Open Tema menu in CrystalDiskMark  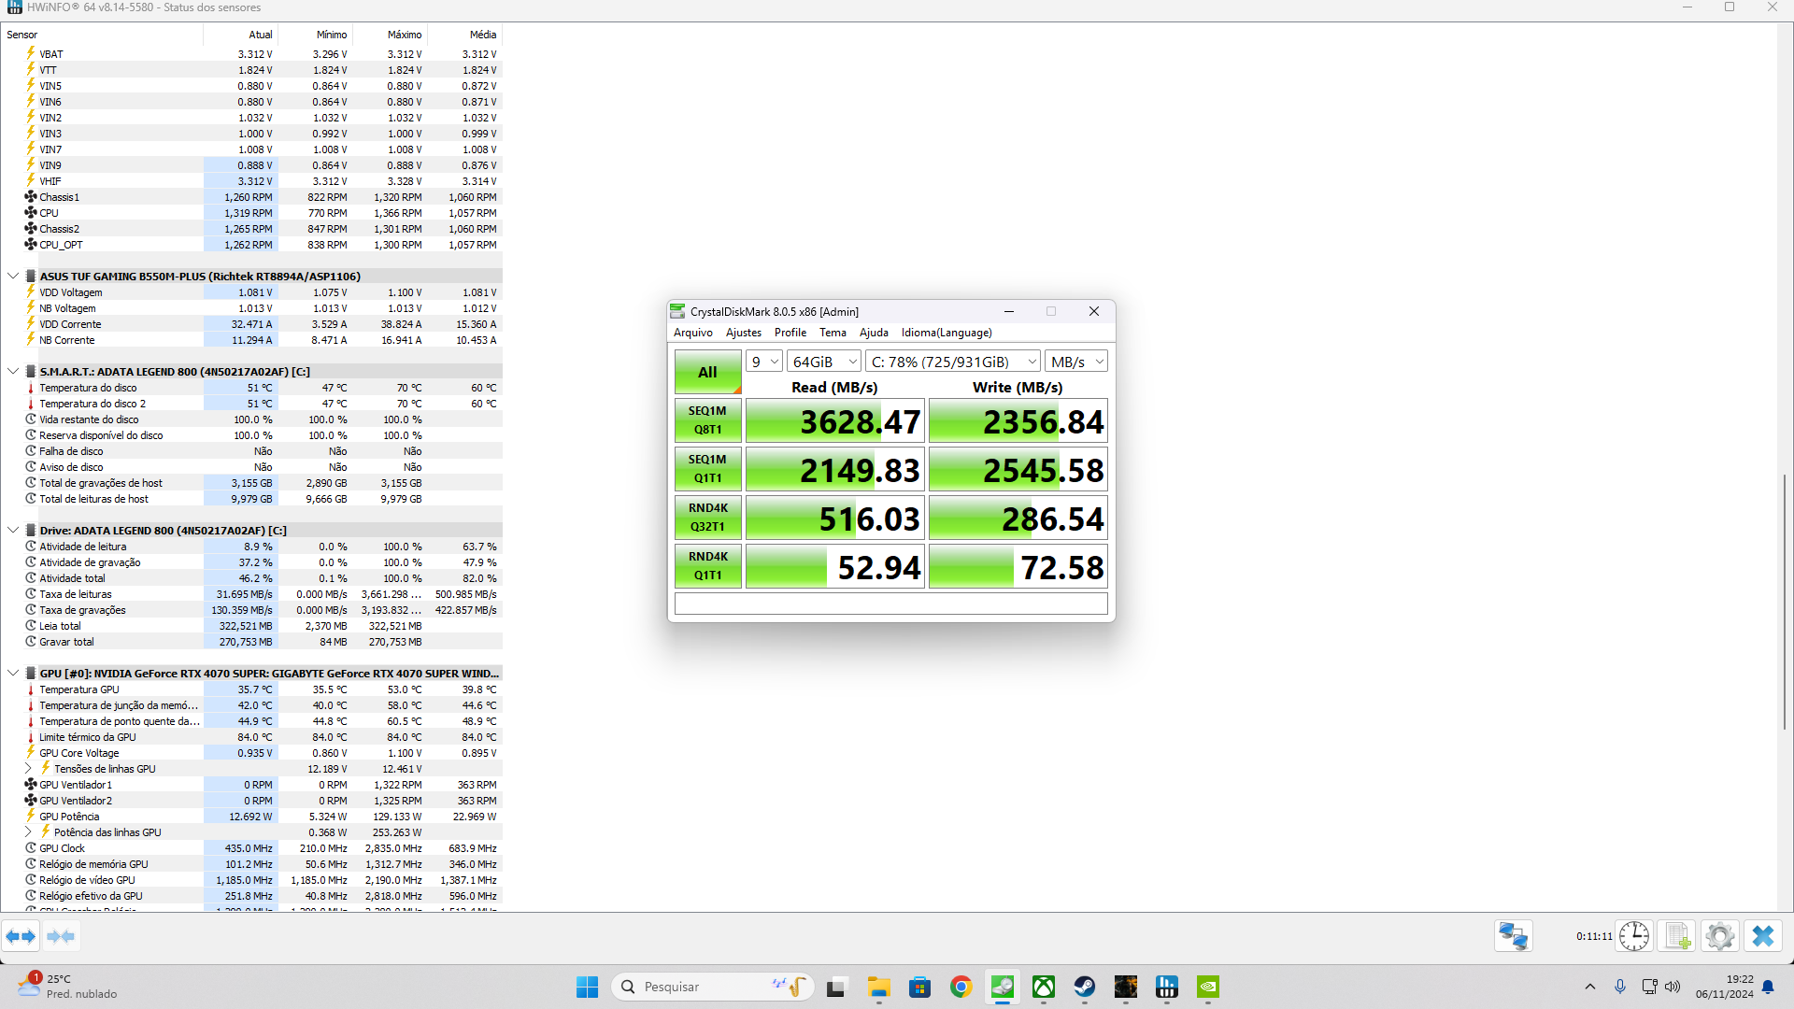click(833, 333)
